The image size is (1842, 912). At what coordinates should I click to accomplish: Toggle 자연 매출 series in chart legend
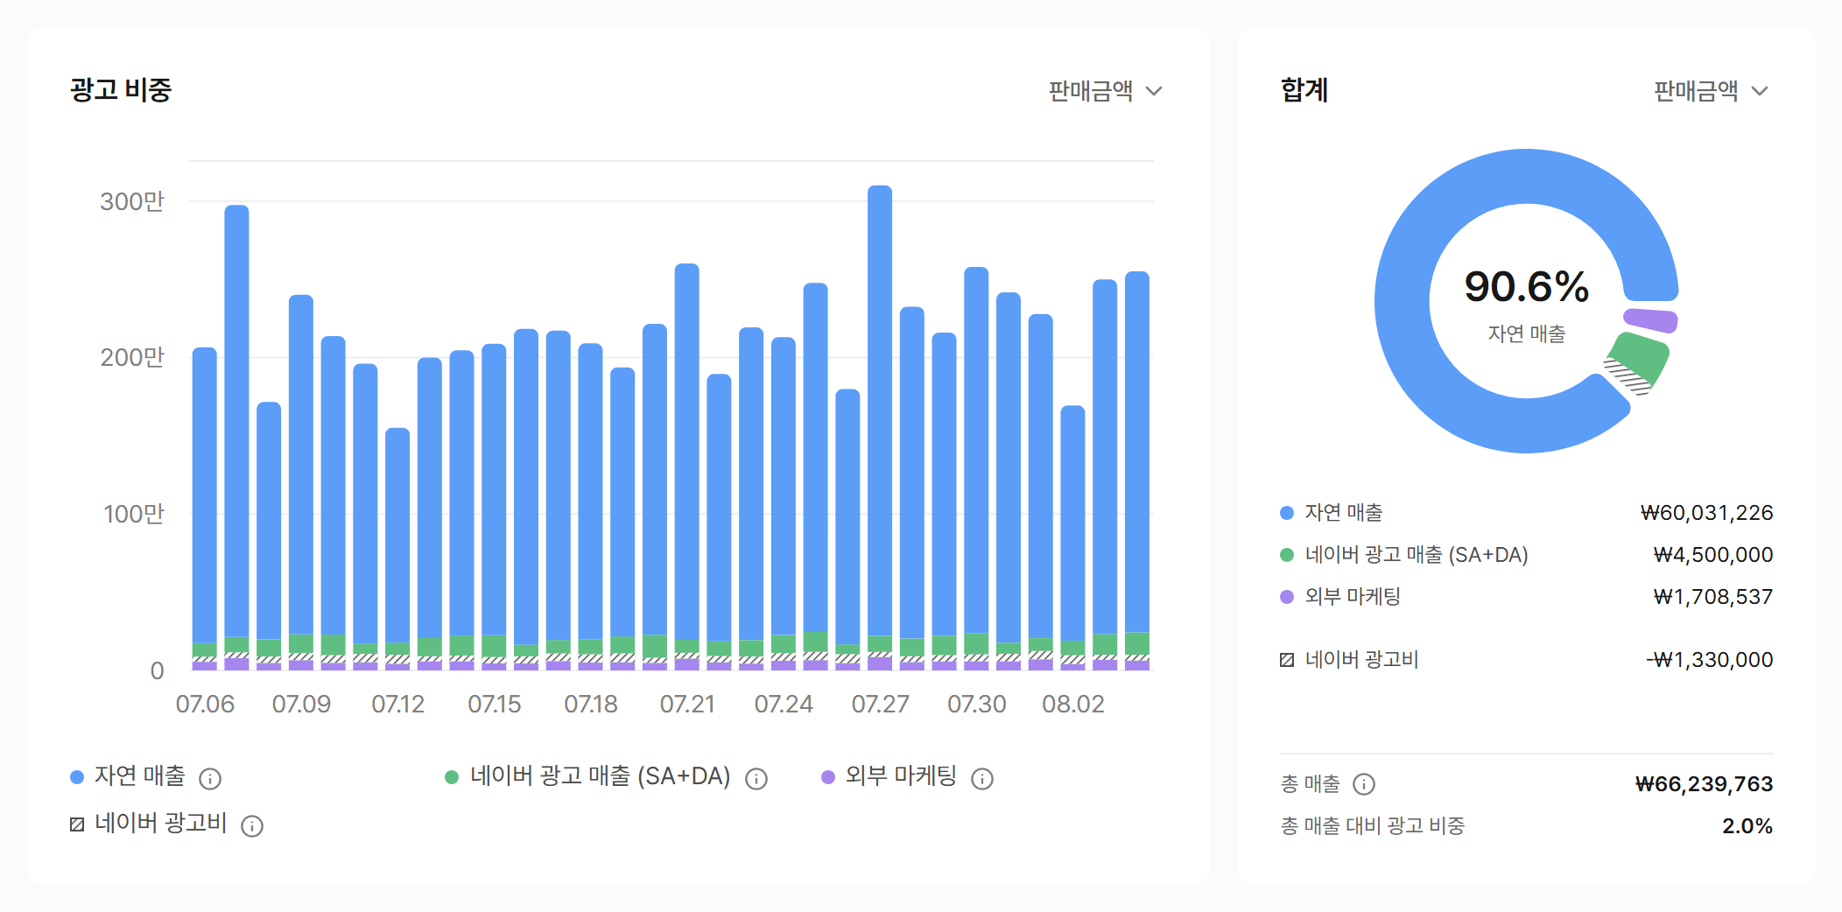[128, 776]
